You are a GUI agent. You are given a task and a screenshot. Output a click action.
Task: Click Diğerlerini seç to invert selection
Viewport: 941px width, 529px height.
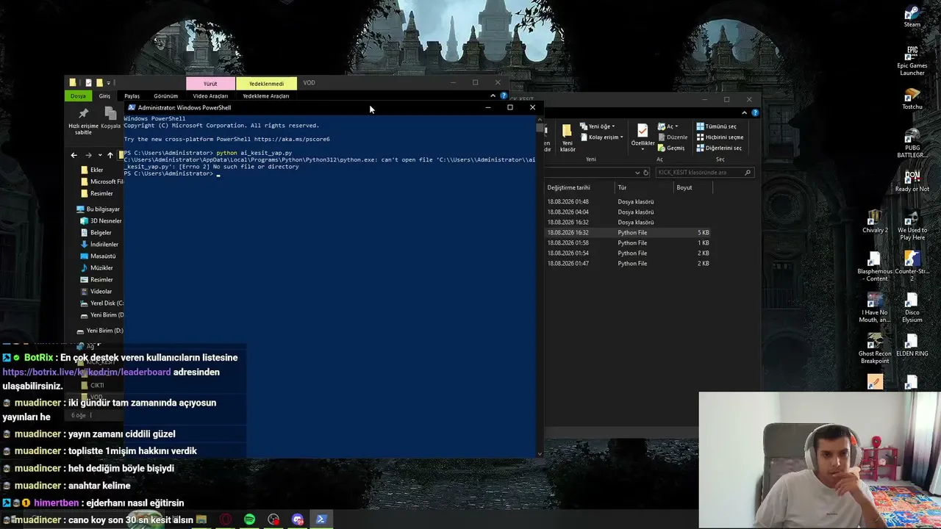[x=719, y=148]
